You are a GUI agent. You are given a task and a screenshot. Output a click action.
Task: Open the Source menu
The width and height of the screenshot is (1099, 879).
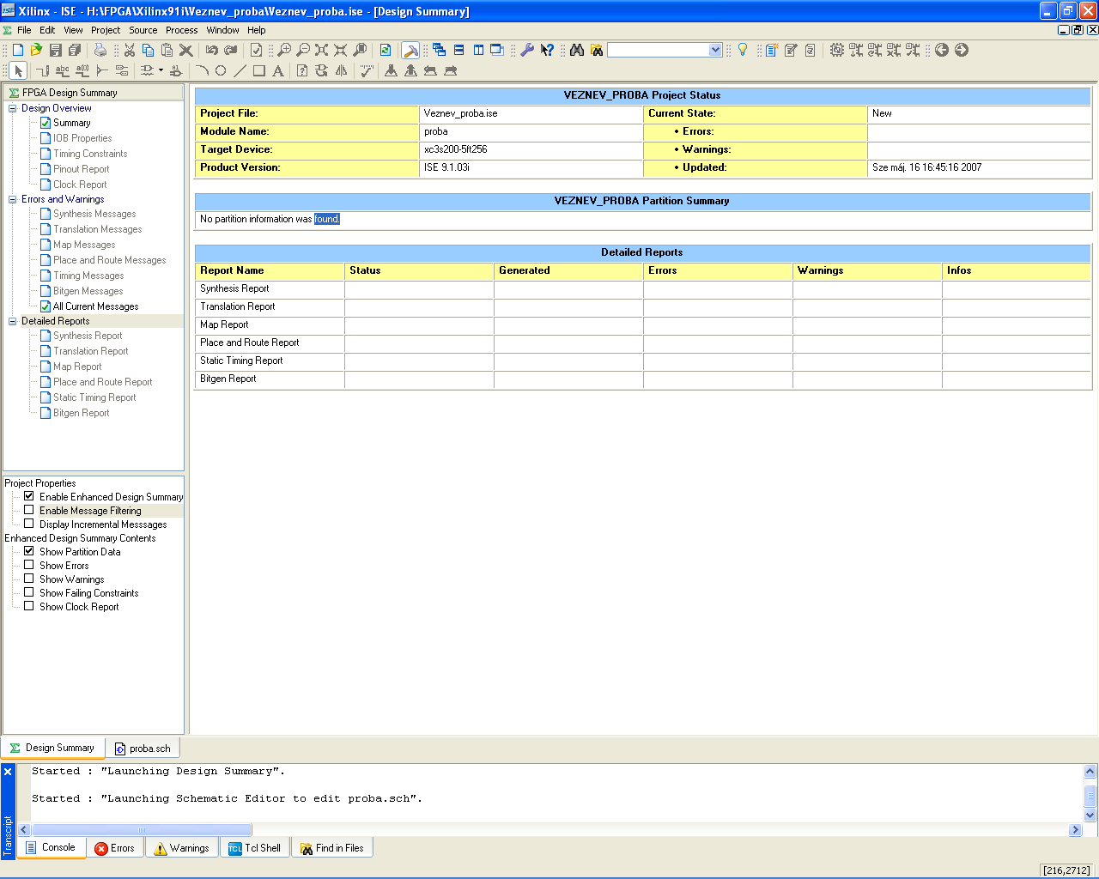[x=143, y=30]
